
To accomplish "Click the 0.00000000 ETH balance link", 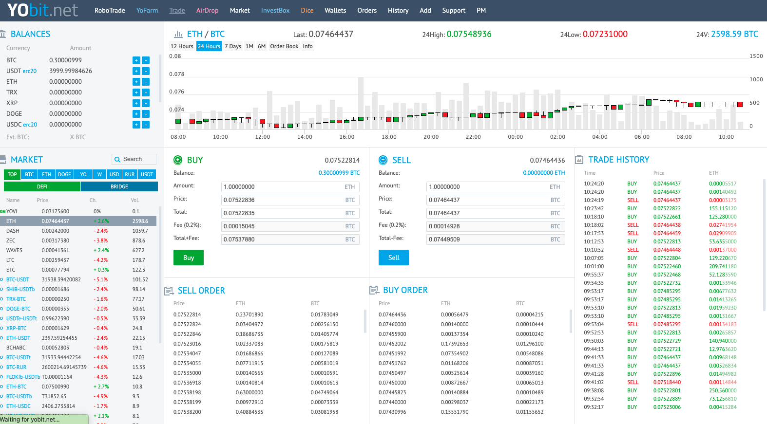I will tap(544, 173).
